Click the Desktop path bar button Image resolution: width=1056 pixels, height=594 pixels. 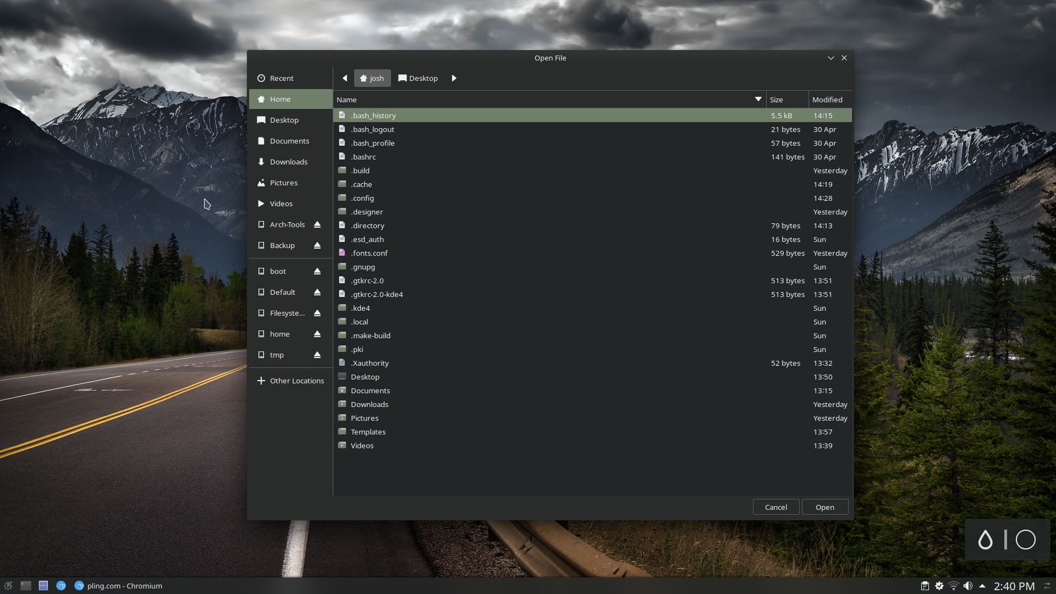click(x=418, y=78)
